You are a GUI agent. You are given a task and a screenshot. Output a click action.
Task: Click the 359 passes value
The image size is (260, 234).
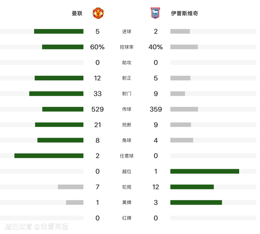156,109
